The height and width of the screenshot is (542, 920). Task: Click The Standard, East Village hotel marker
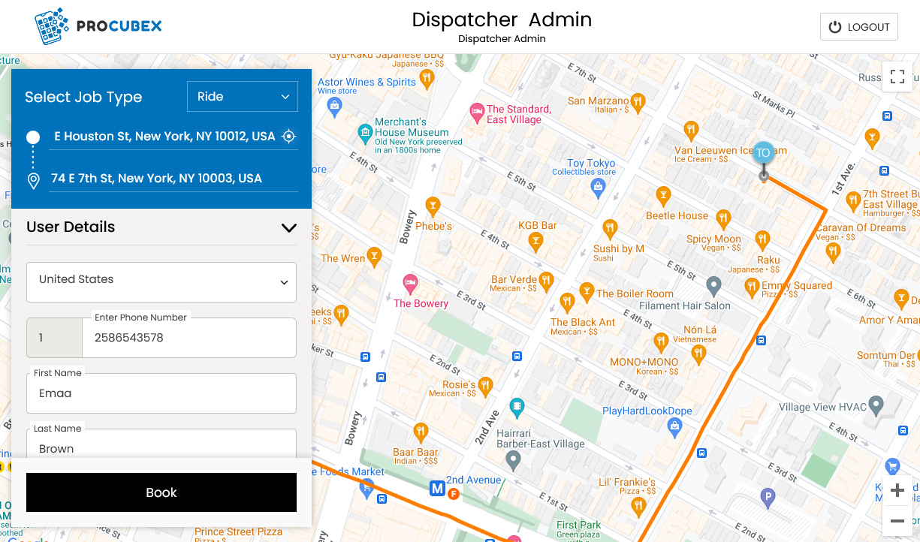tap(477, 113)
